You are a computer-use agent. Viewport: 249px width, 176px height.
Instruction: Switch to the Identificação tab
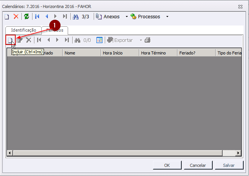[x=24, y=30]
